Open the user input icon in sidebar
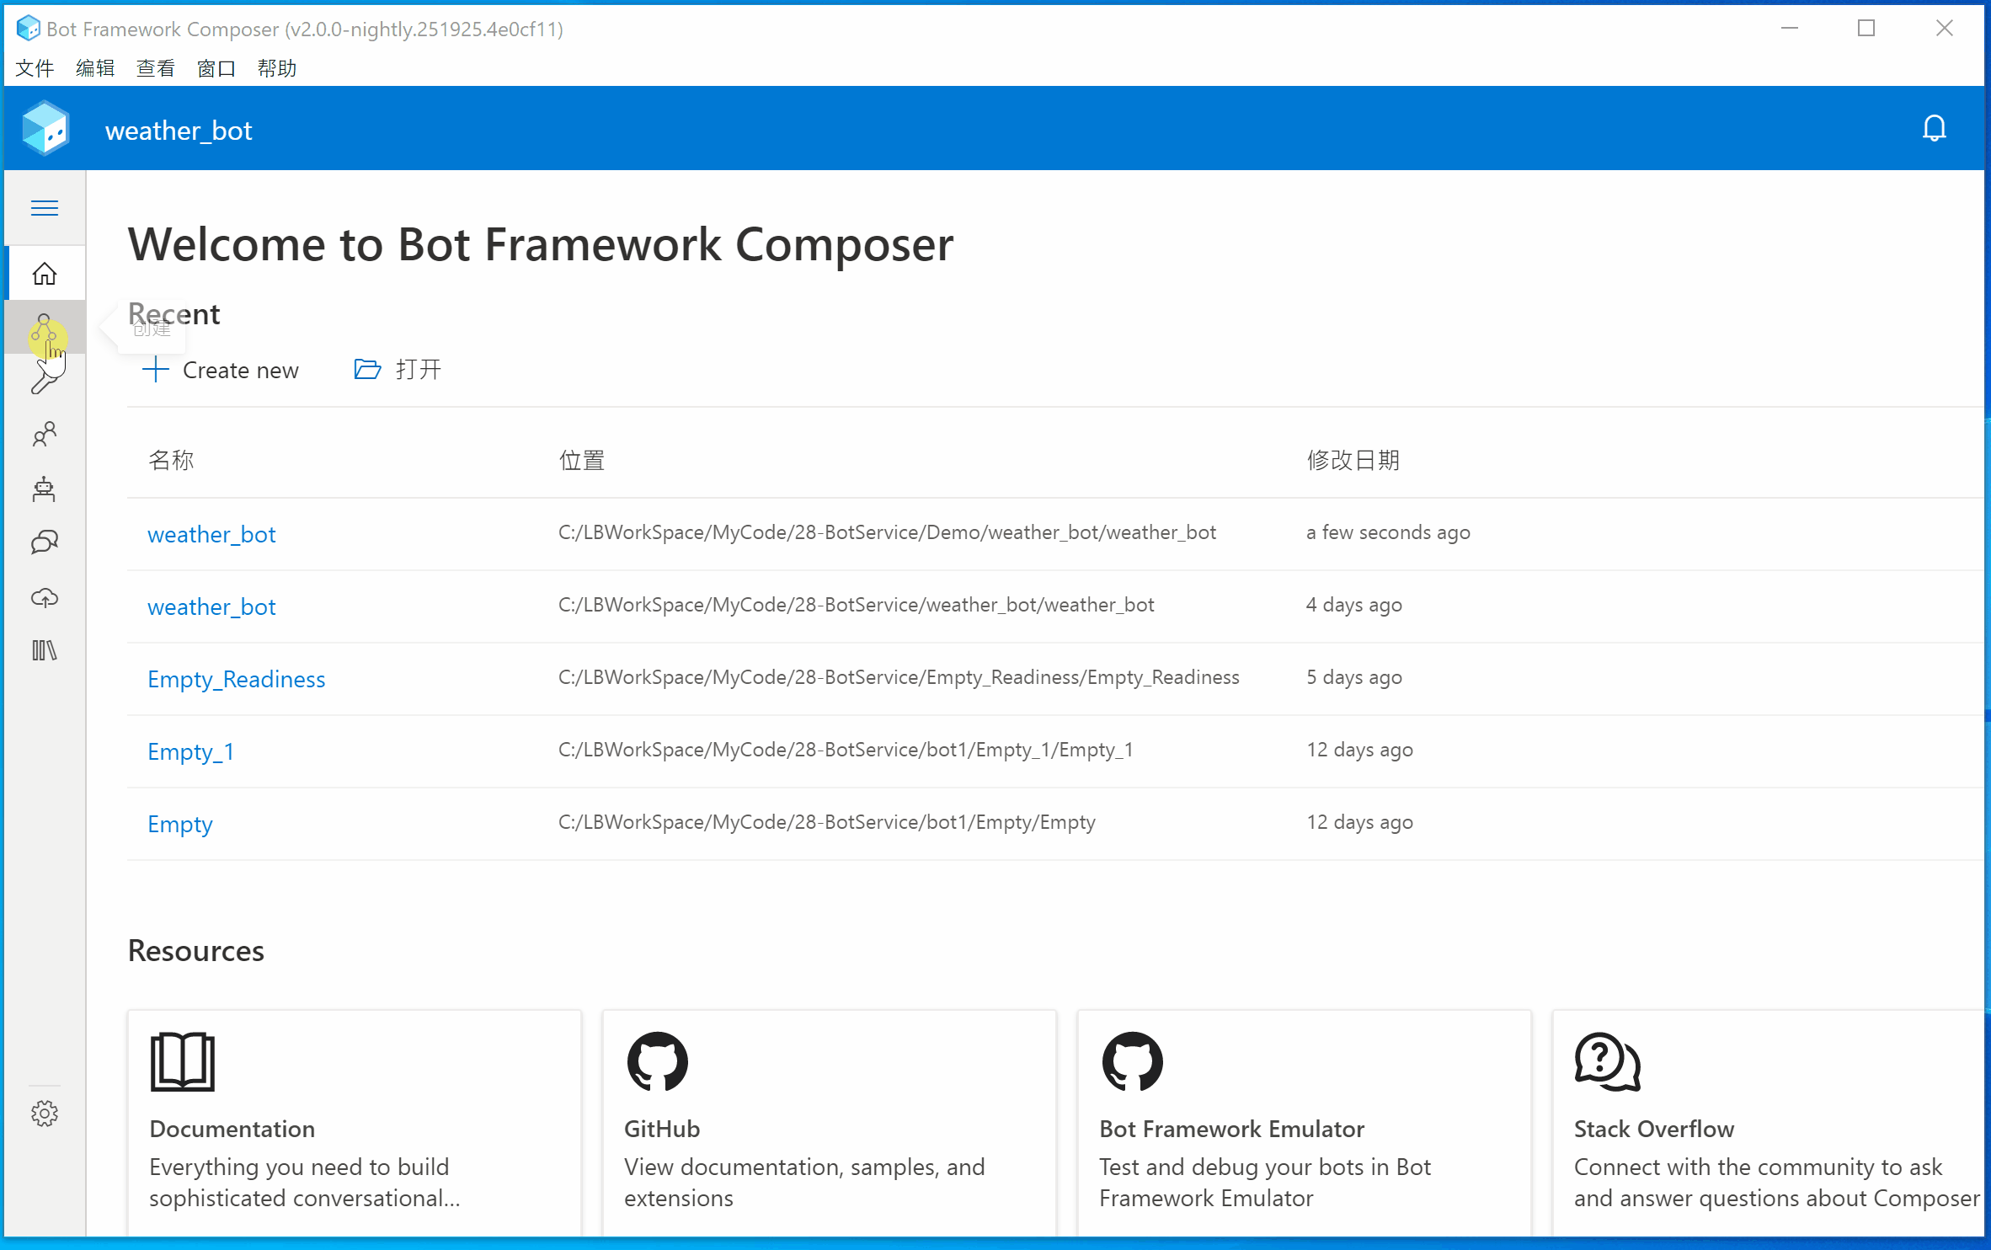Image resolution: width=1991 pixels, height=1250 pixels. 45,434
